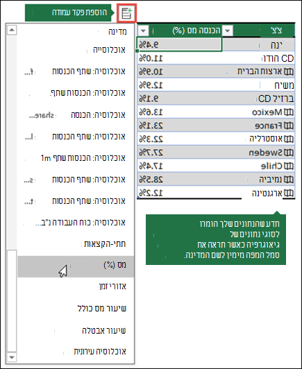Click the field list scroll down arrow

[x=12, y=357]
